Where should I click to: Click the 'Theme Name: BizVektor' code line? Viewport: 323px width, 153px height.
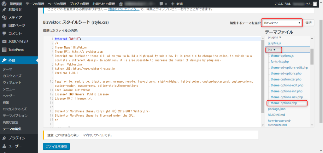pyautogui.click(x=71, y=47)
